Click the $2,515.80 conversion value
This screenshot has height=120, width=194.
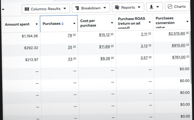(x=177, y=33)
